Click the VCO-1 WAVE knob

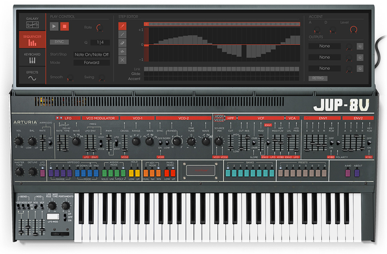point(149,141)
